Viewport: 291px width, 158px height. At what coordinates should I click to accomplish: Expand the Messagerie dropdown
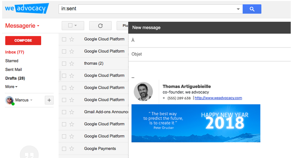click(x=22, y=26)
